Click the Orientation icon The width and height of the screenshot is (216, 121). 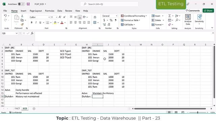[84, 17]
